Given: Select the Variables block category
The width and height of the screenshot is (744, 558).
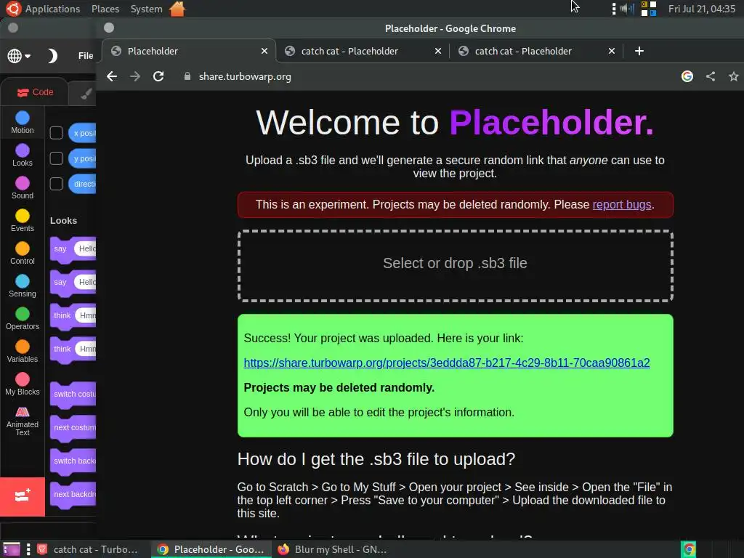Looking at the screenshot, I should pyautogui.click(x=23, y=352).
